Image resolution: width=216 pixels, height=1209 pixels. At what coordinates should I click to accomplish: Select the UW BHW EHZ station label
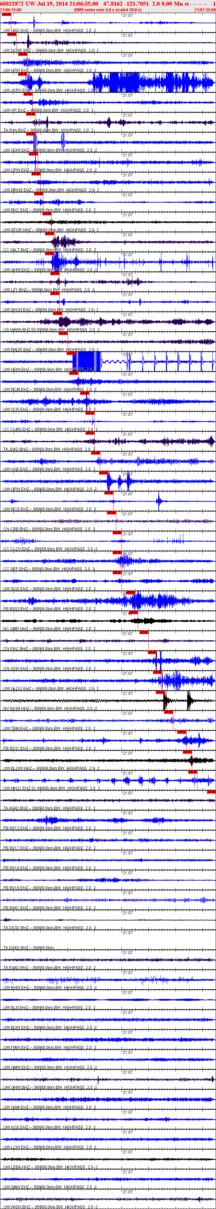[50, 988]
